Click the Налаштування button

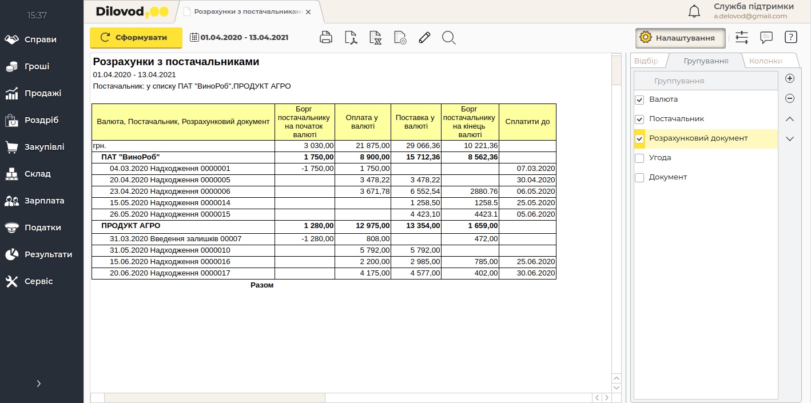[680, 38]
